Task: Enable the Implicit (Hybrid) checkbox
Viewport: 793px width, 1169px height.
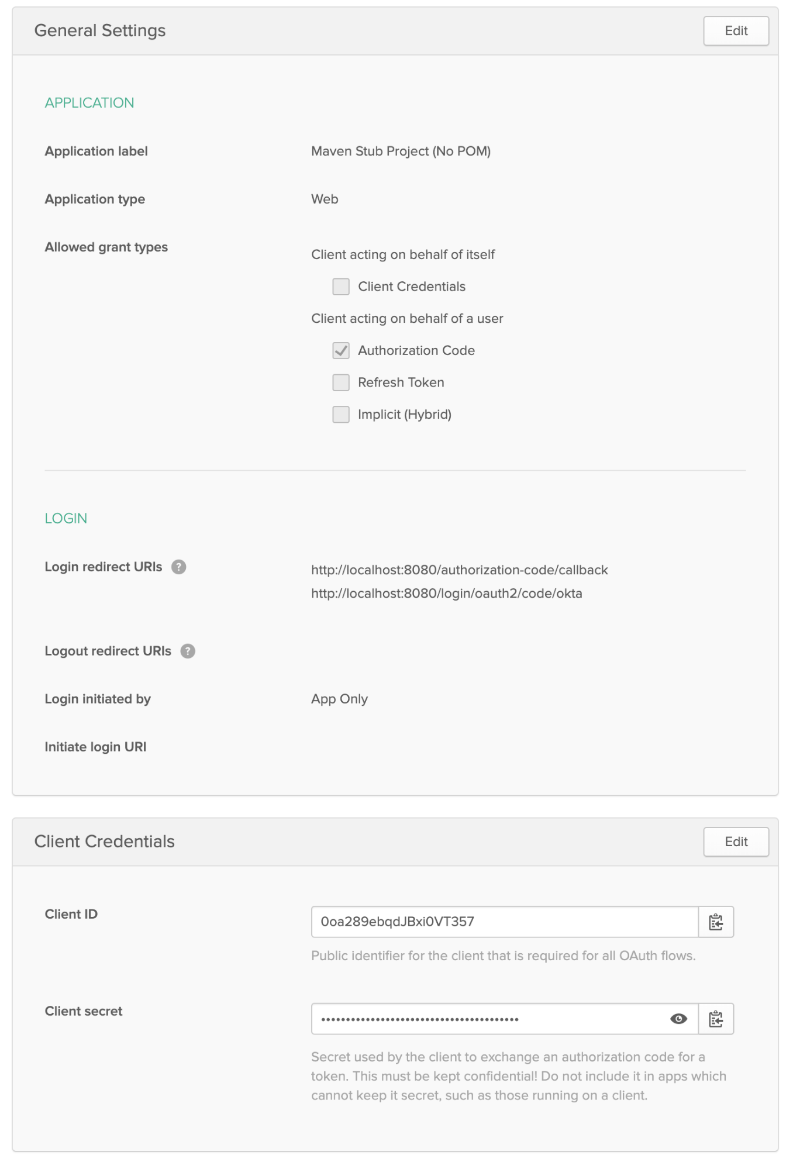Action: point(341,415)
